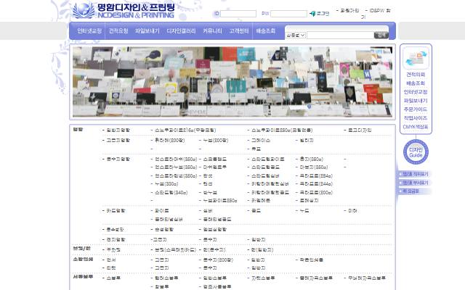Select 스노우화이트 250g paper option
465x290 pixels.
click(282, 130)
